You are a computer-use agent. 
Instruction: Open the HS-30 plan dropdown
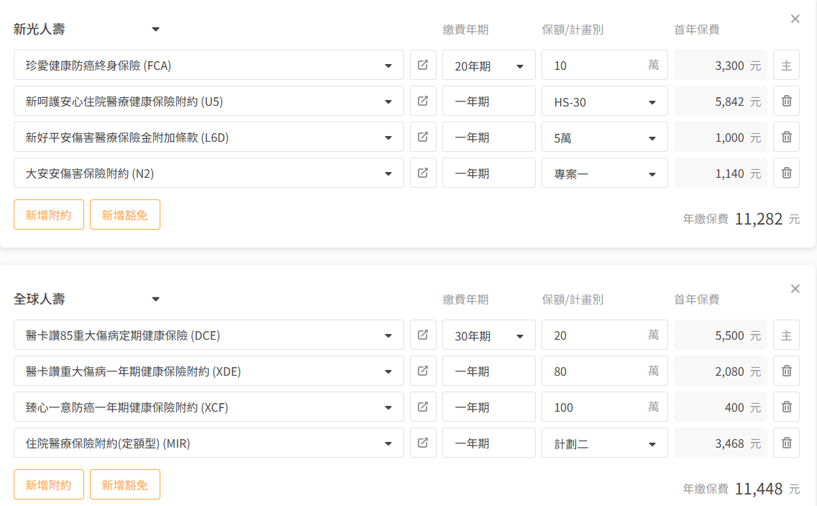pos(604,101)
